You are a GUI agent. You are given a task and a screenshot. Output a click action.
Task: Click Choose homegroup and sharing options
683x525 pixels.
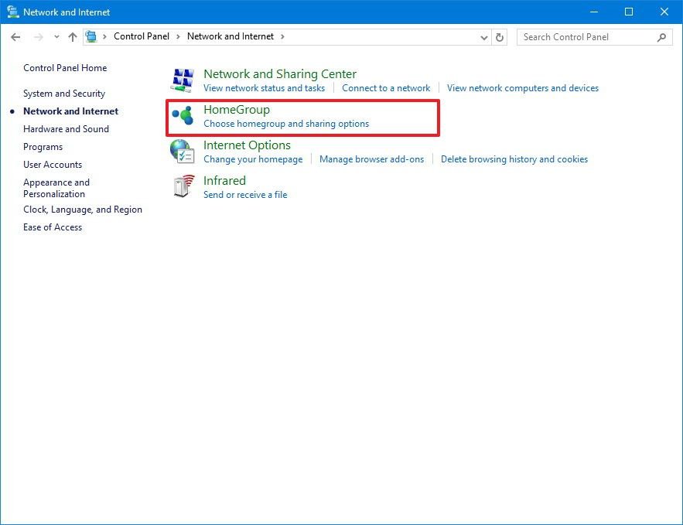coord(286,124)
